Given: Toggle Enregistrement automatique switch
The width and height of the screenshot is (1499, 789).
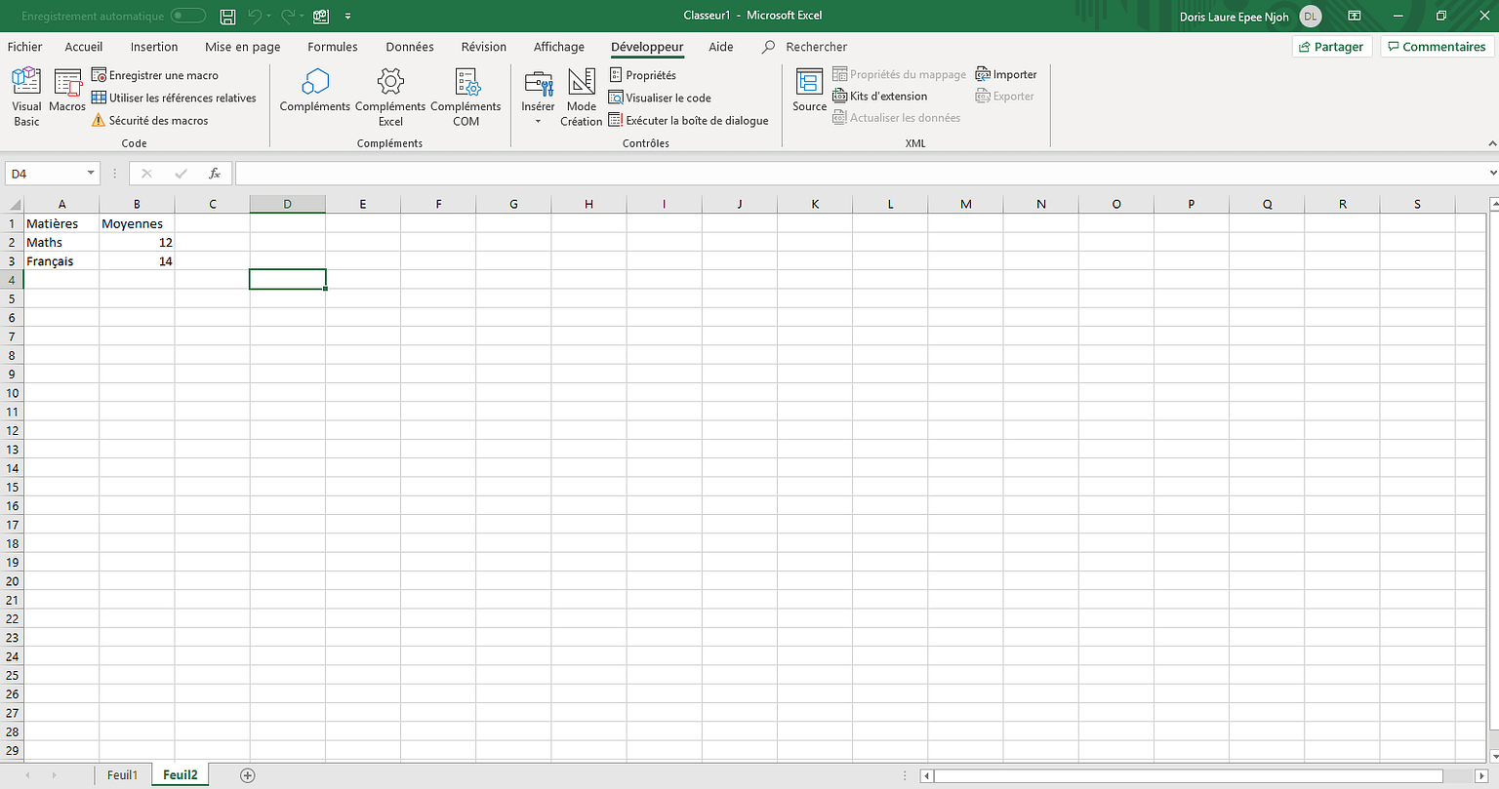Looking at the screenshot, I should pos(187,16).
